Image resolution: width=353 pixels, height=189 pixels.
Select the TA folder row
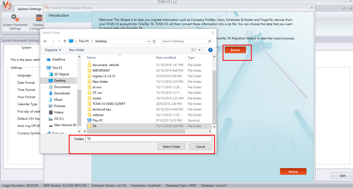pyautogui.click(x=149, y=126)
